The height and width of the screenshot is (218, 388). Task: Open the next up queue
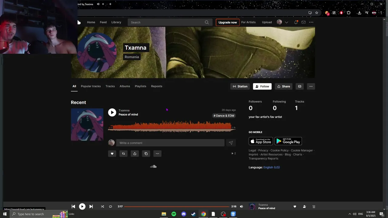tap(314, 206)
